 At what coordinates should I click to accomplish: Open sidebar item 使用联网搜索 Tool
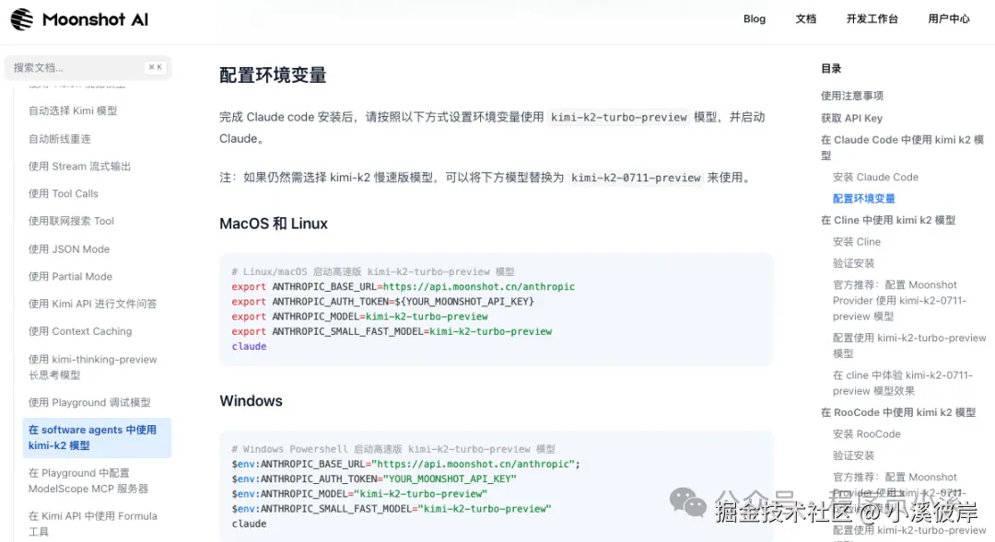[x=71, y=221]
